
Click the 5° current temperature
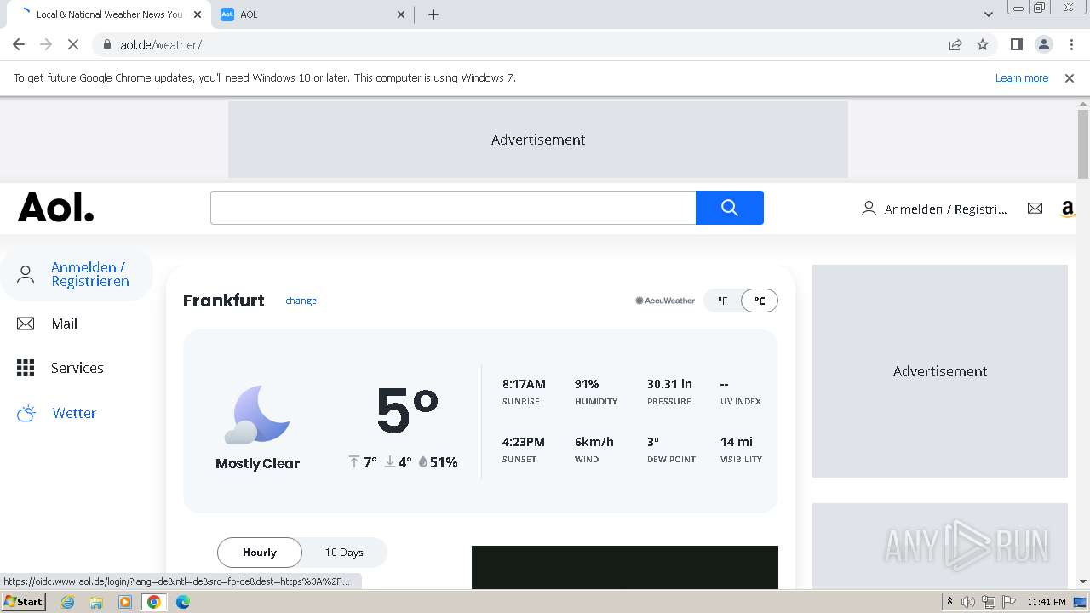[407, 410]
